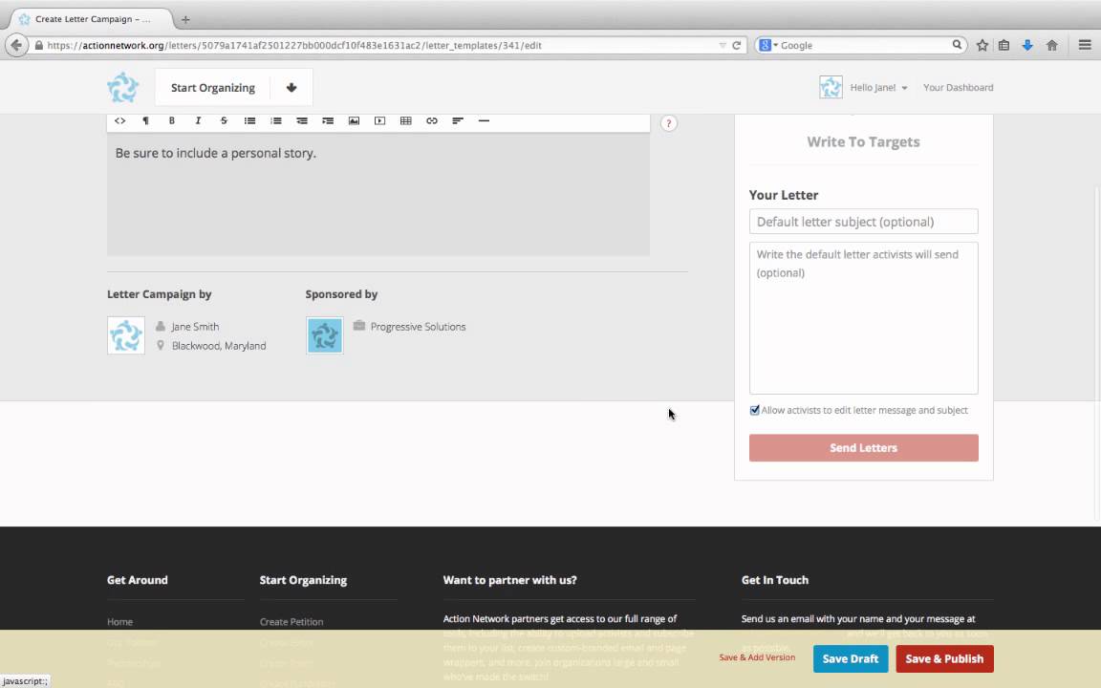
Task: Bookmark this page with star icon
Action: 982,45
